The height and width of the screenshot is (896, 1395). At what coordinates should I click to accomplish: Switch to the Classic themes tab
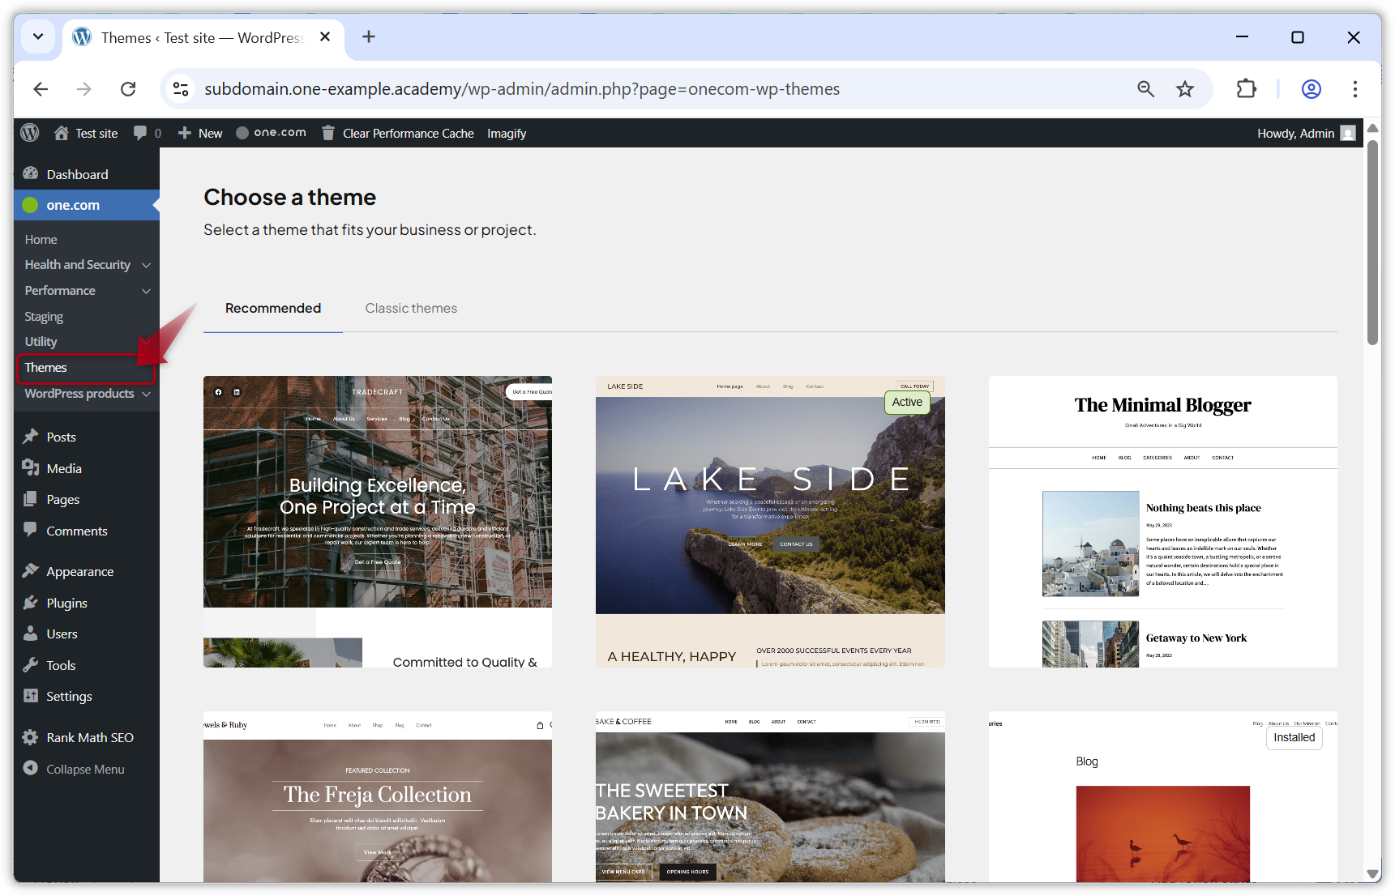[x=411, y=308]
